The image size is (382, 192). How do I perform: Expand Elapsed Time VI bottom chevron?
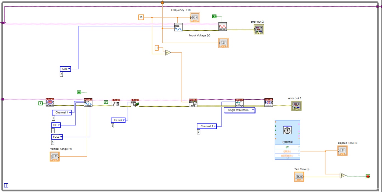(287, 158)
